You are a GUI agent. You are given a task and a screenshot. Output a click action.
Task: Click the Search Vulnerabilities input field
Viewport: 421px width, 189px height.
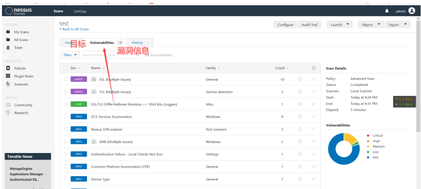tap(111, 55)
